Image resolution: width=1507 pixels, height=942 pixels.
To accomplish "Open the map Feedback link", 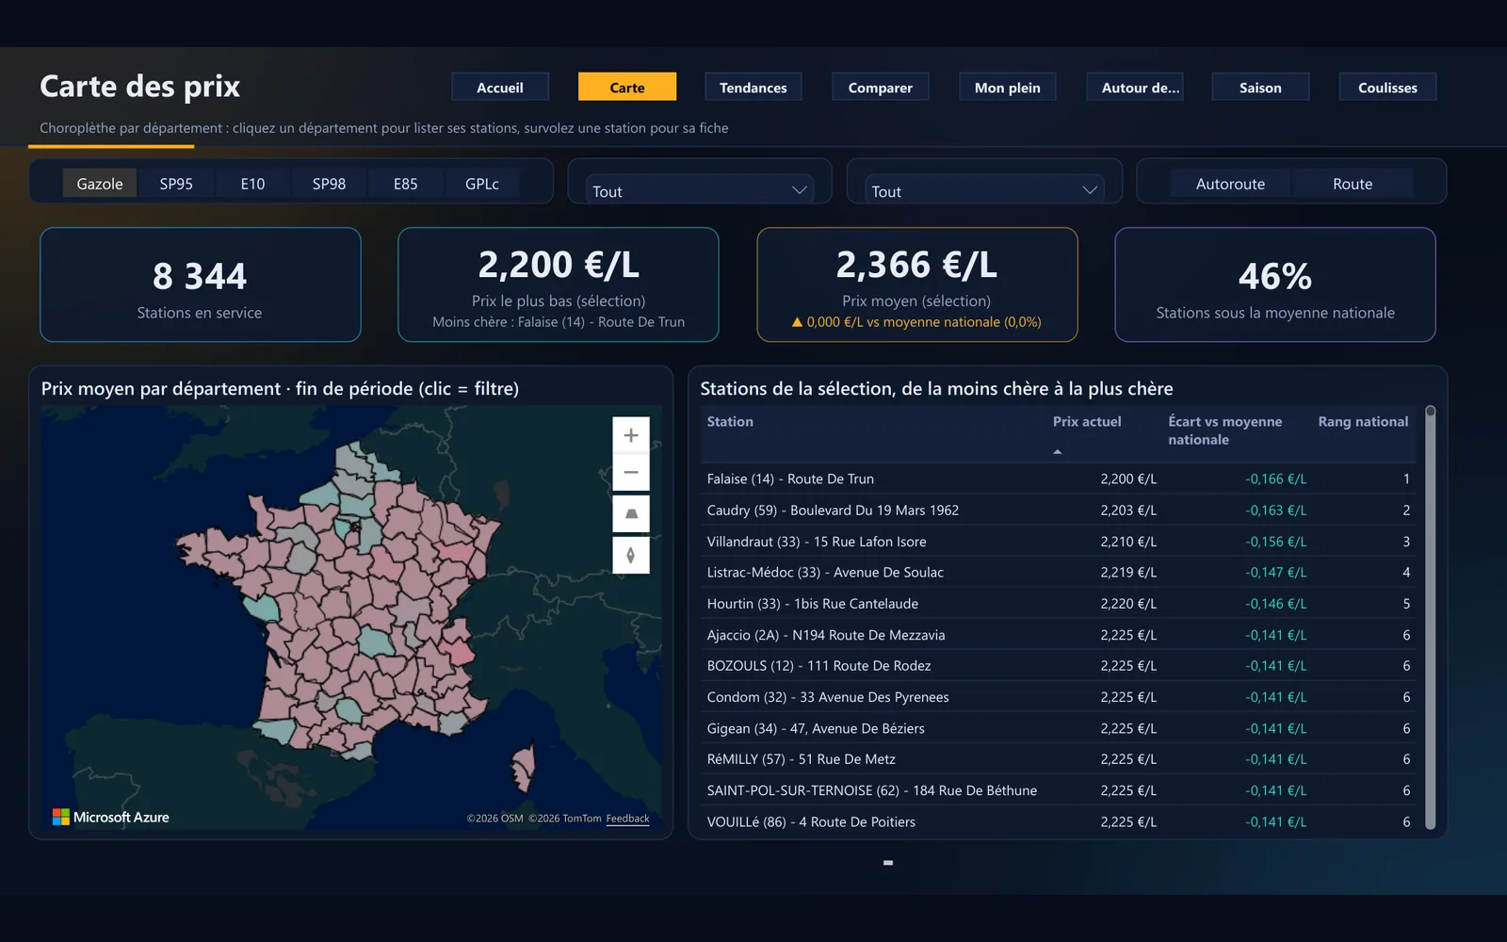I will coord(627,819).
